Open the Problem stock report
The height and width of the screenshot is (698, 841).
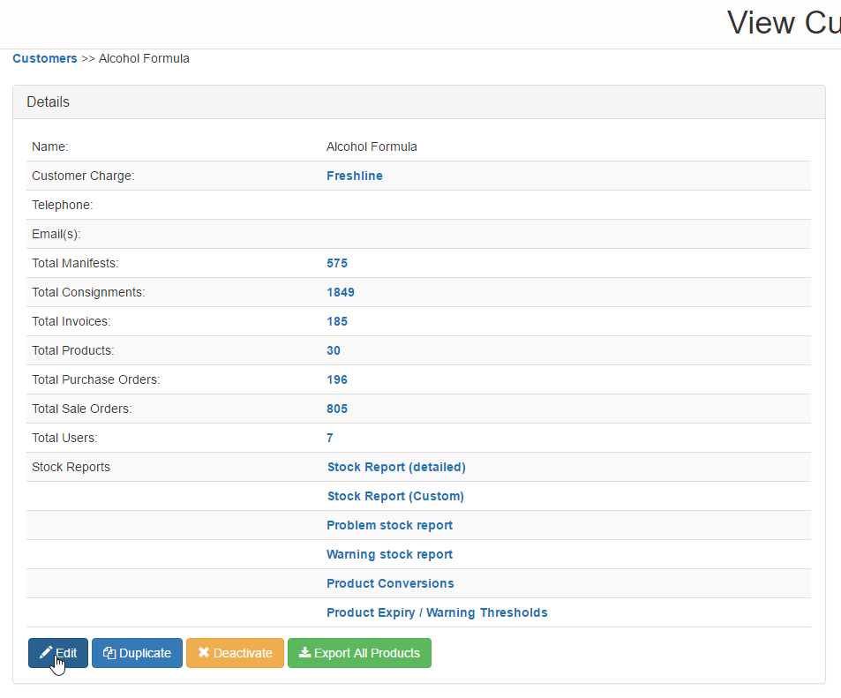click(x=389, y=525)
